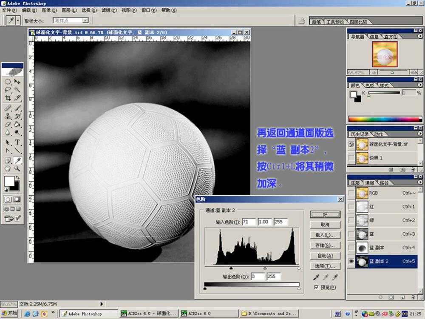Open the 滤镜 filter menu
The image size is (425, 319).
106,10
